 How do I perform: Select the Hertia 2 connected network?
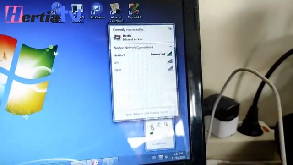(143, 55)
